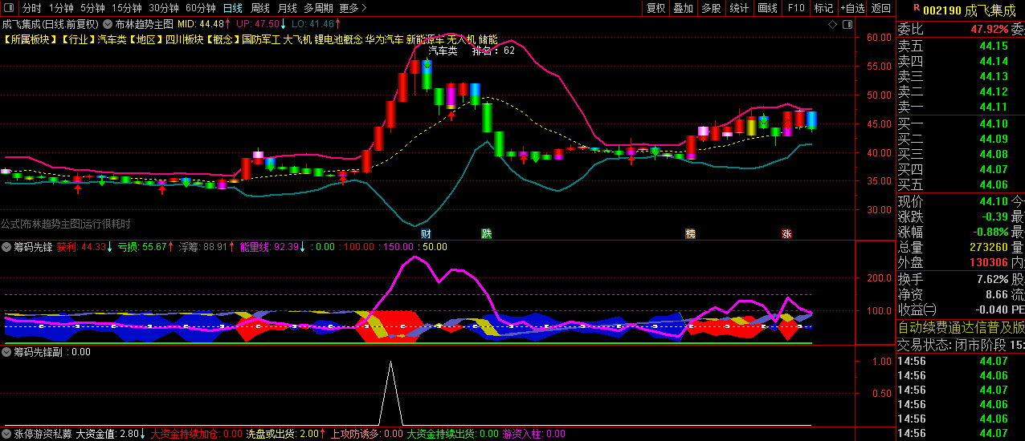Select the 卖二 price 44.12
This screenshot has height=441, width=1025.
coord(994,91)
